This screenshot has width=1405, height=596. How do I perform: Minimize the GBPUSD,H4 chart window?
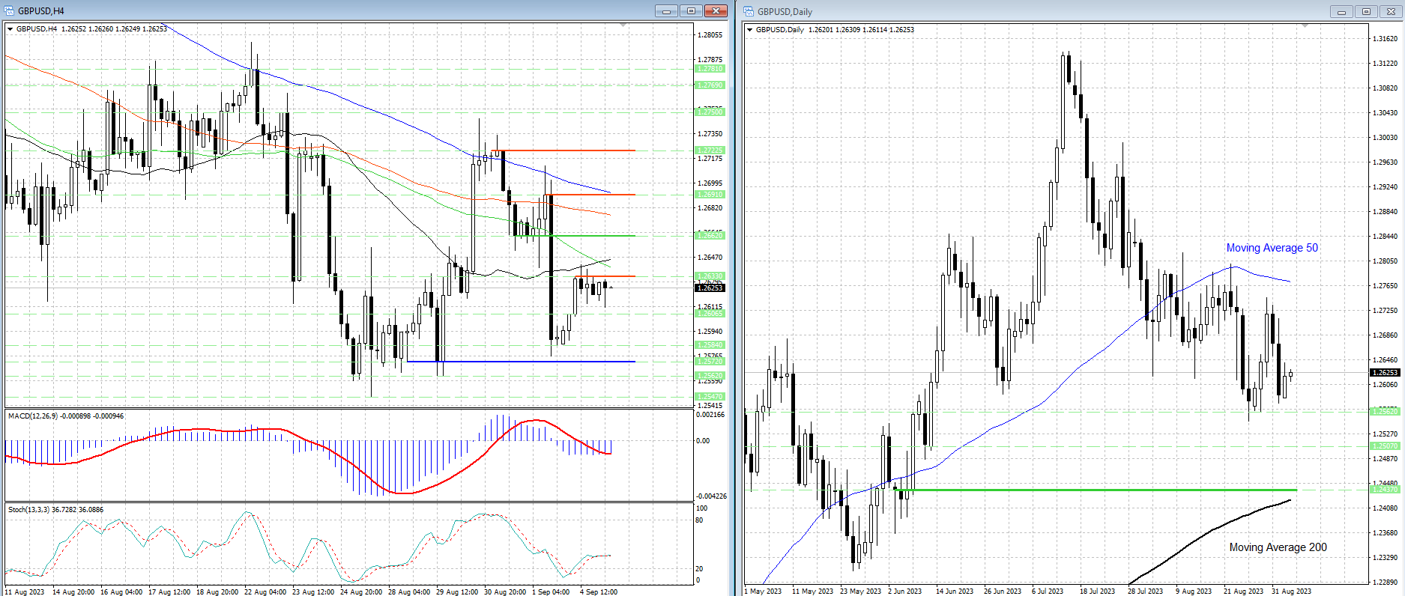[666, 10]
